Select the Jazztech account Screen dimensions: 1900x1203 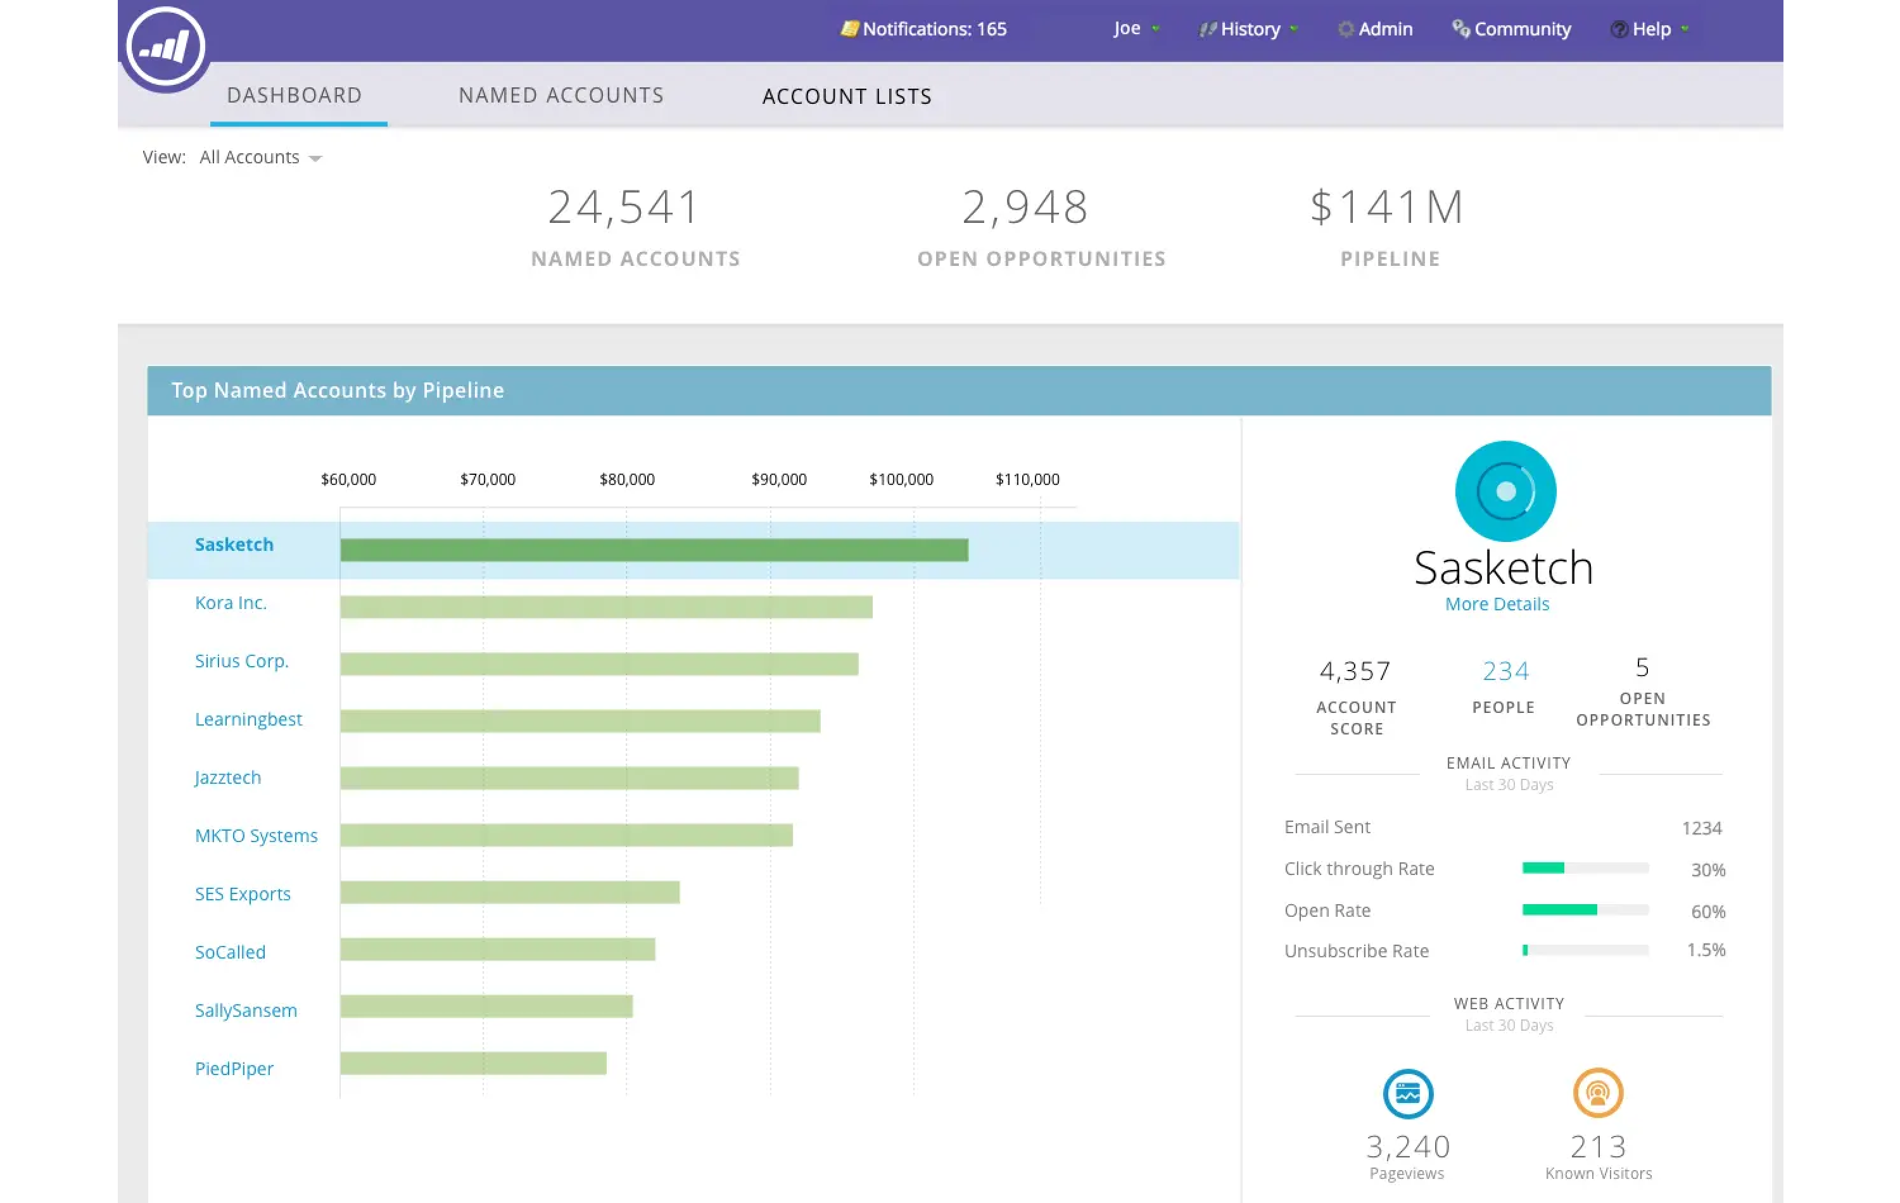tap(227, 778)
